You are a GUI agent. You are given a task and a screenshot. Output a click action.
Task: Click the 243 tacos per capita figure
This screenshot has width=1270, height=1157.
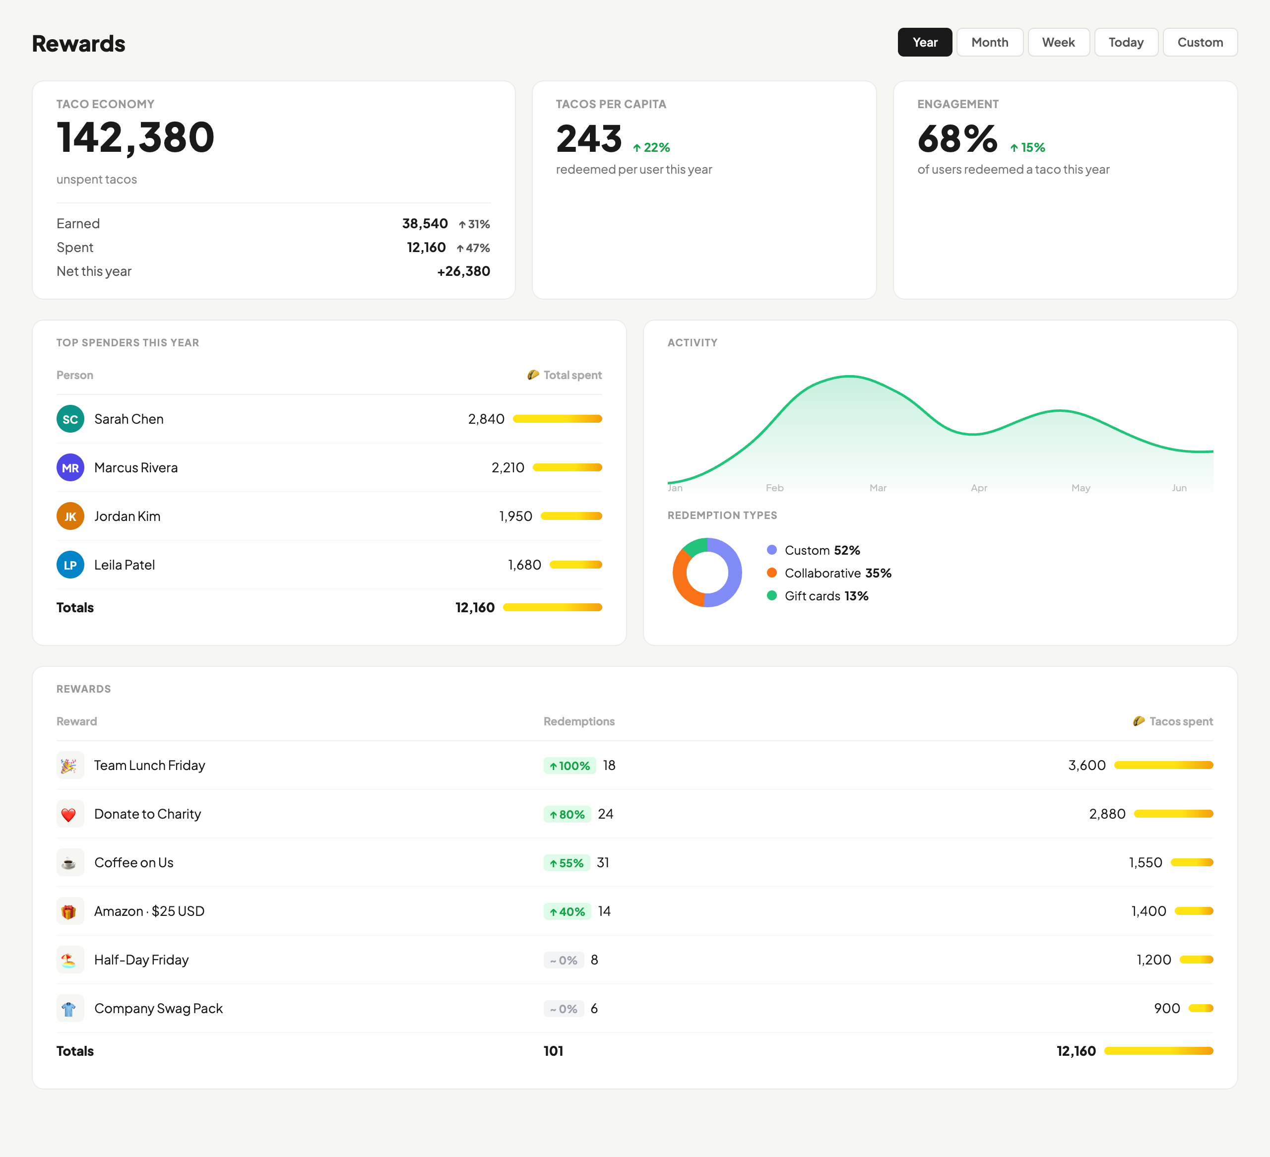click(x=588, y=138)
